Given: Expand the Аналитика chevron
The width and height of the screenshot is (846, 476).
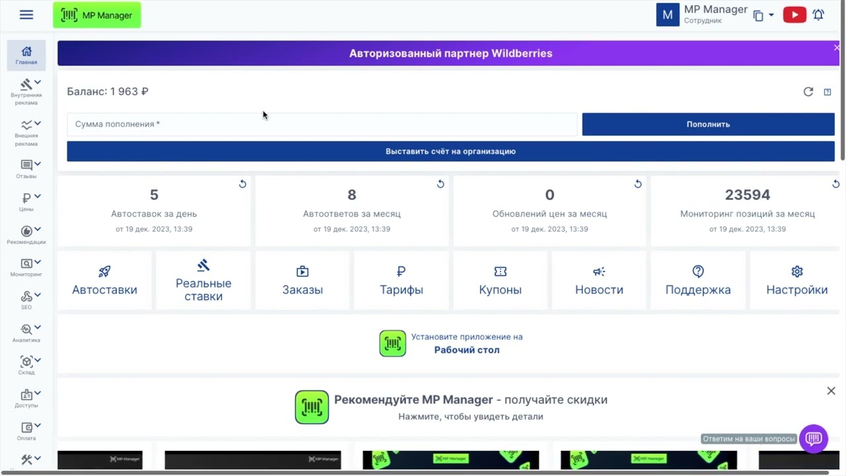Looking at the screenshot, I should coord(38,327).
